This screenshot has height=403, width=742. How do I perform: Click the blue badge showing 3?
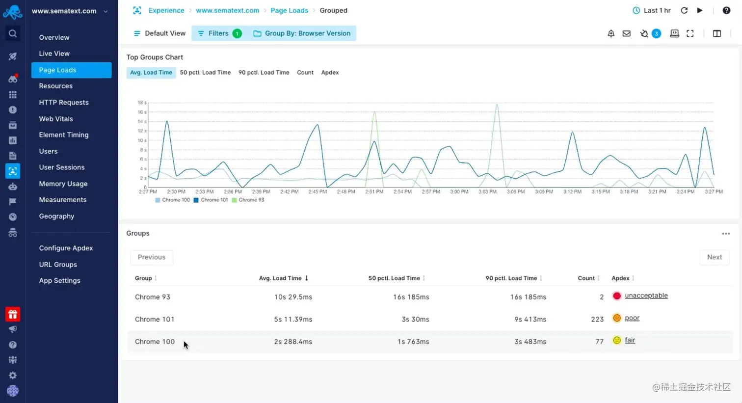[x=656, y=33]
